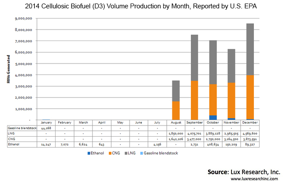
Task: Click the gray LNG segment of December bar
Action: (250, 49)
